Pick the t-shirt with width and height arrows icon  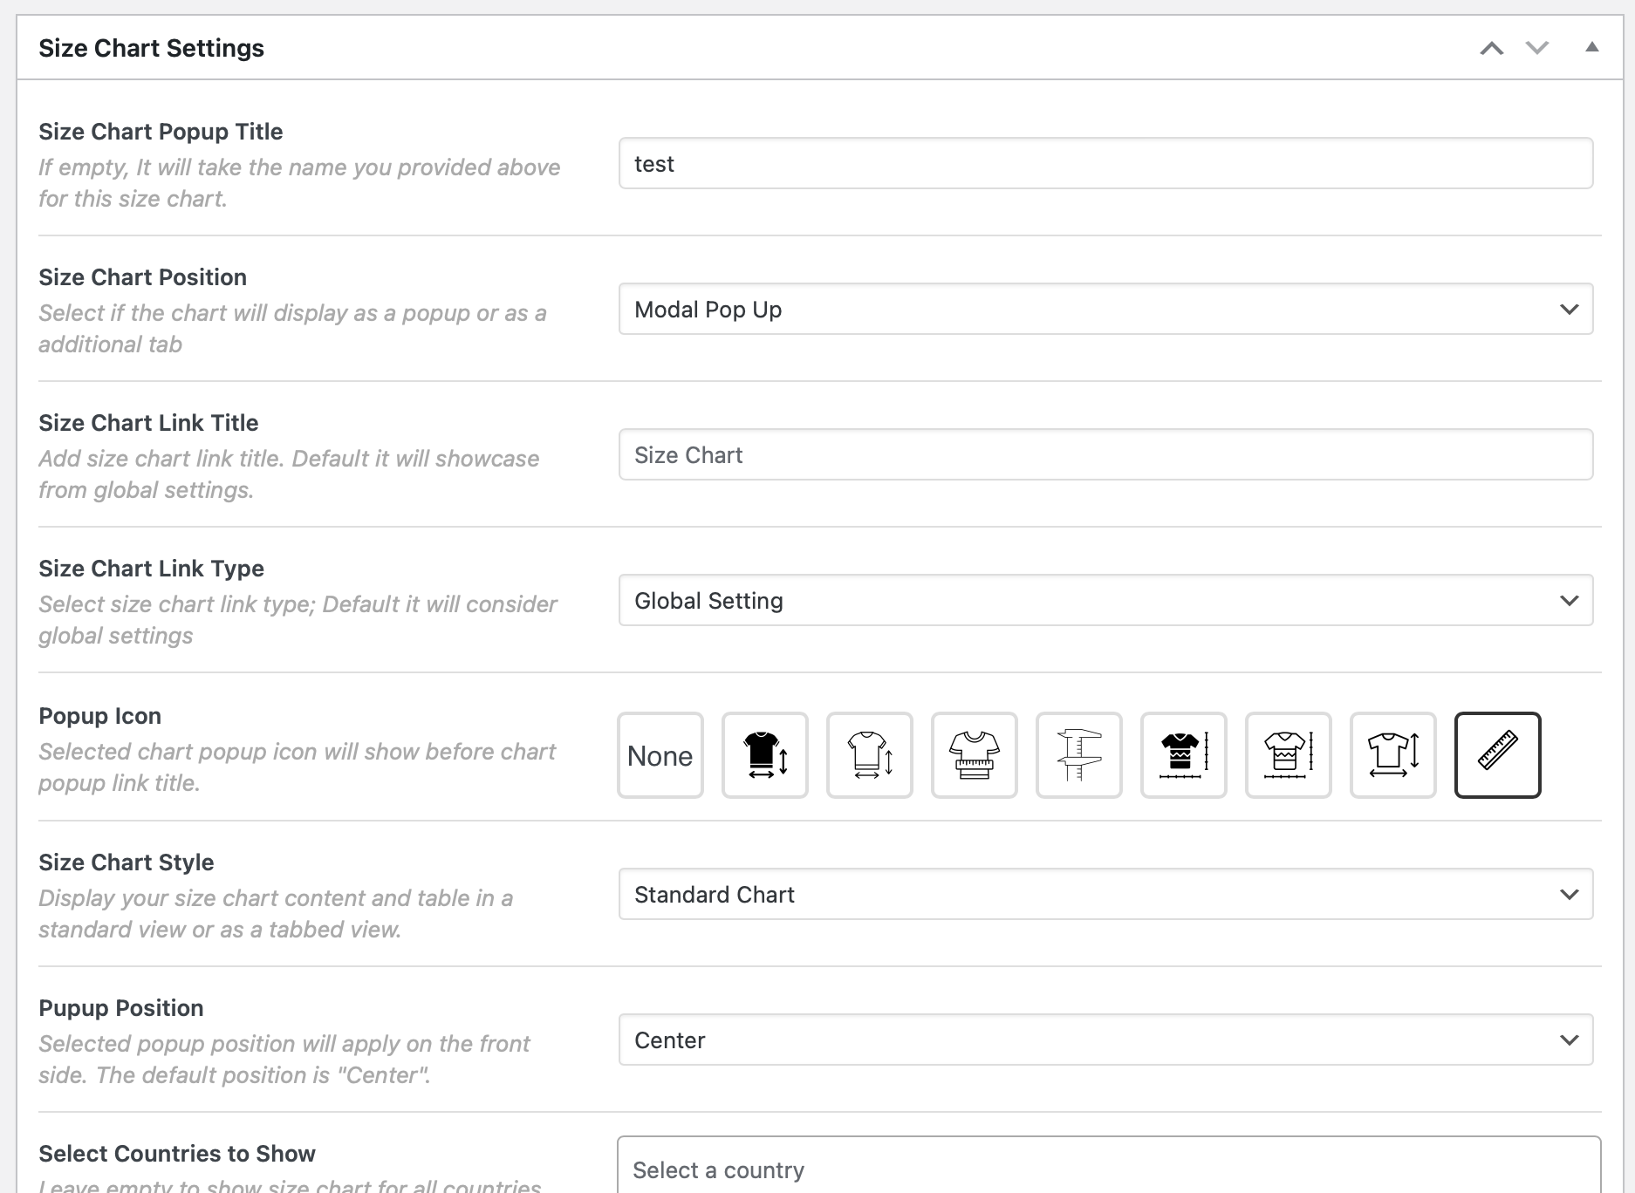[x=1392, y=755]
